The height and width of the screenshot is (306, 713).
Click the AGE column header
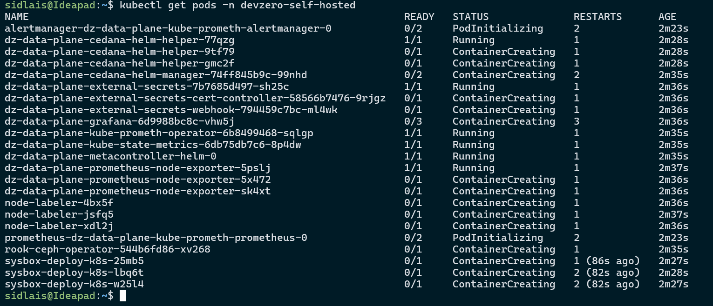(667, 17)
